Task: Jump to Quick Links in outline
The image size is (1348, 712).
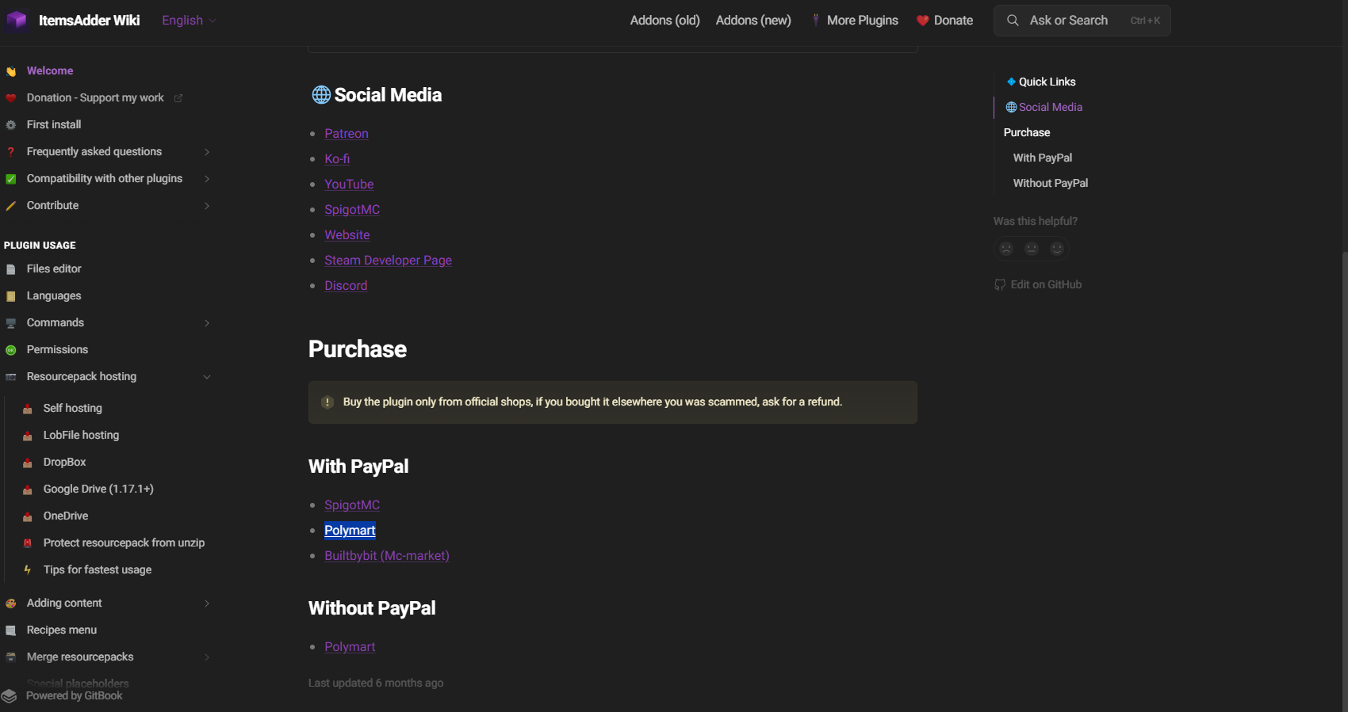Action: pos(1041,82)
